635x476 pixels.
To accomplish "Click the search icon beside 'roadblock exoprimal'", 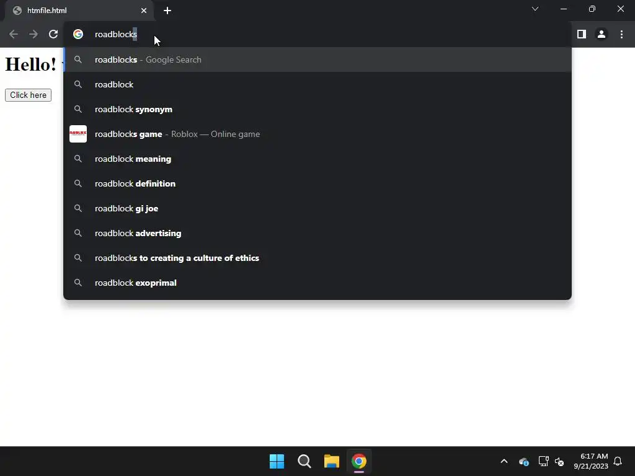I will tap(78, 283).
